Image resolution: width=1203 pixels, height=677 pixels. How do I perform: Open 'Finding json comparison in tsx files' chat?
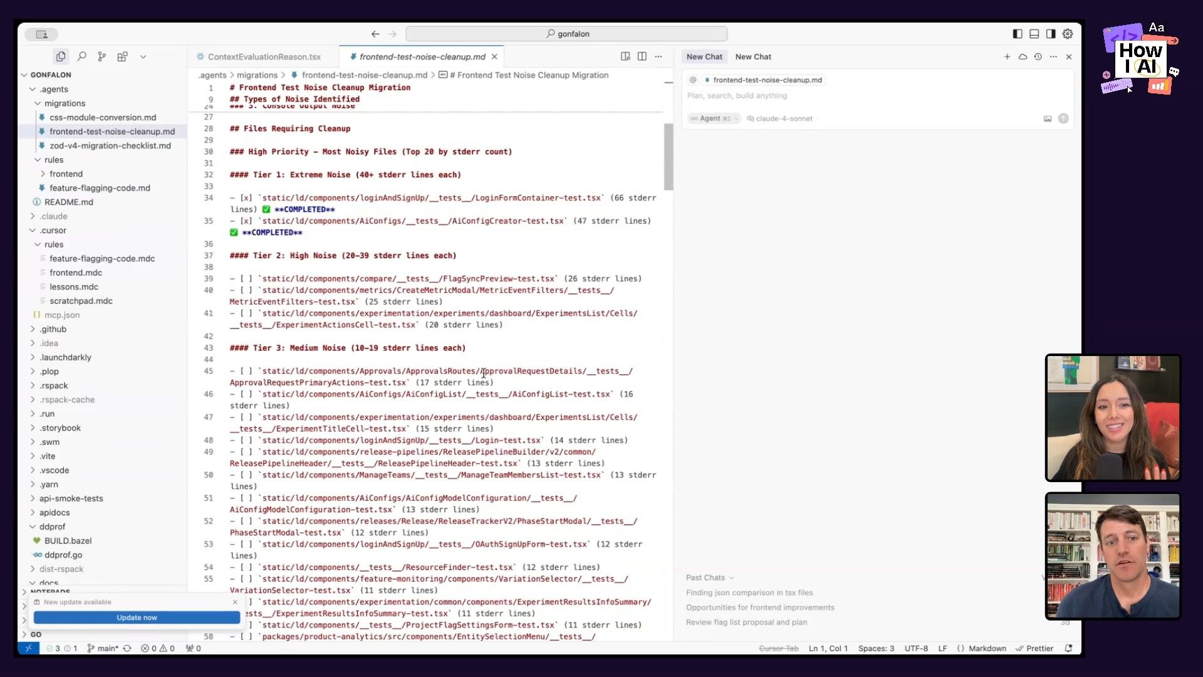coord(749,592)
